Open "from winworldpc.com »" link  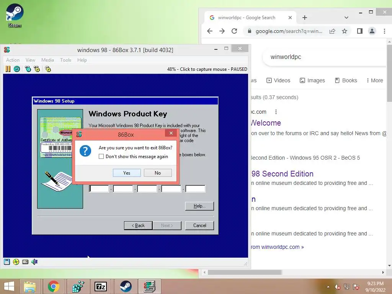[278, 247]
